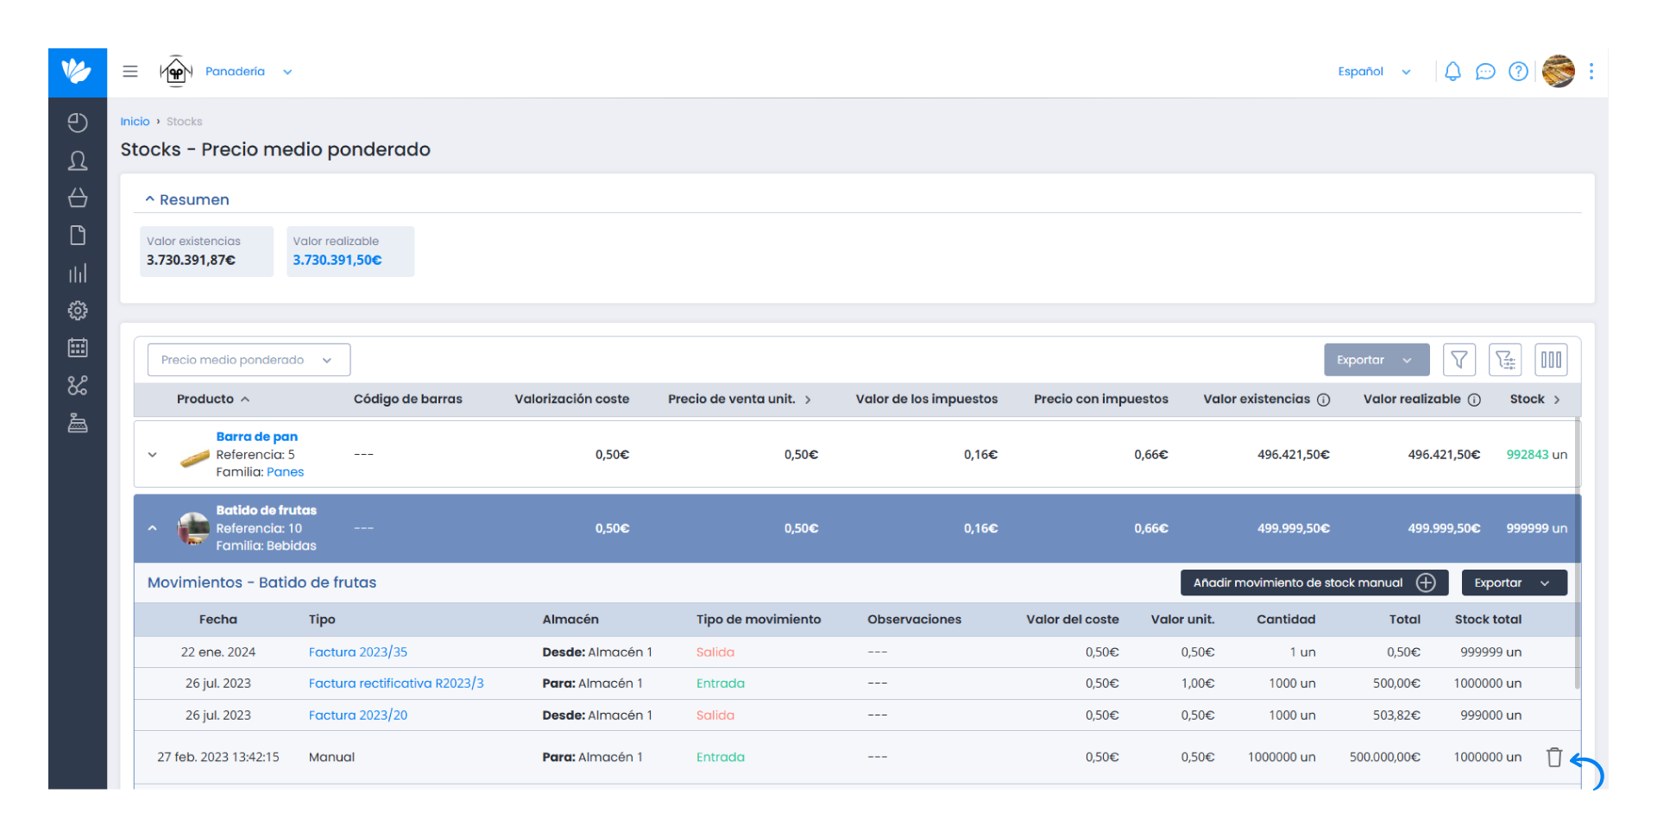Open the hamburger menu
The image size is (1657, 838).
[130, 72]
